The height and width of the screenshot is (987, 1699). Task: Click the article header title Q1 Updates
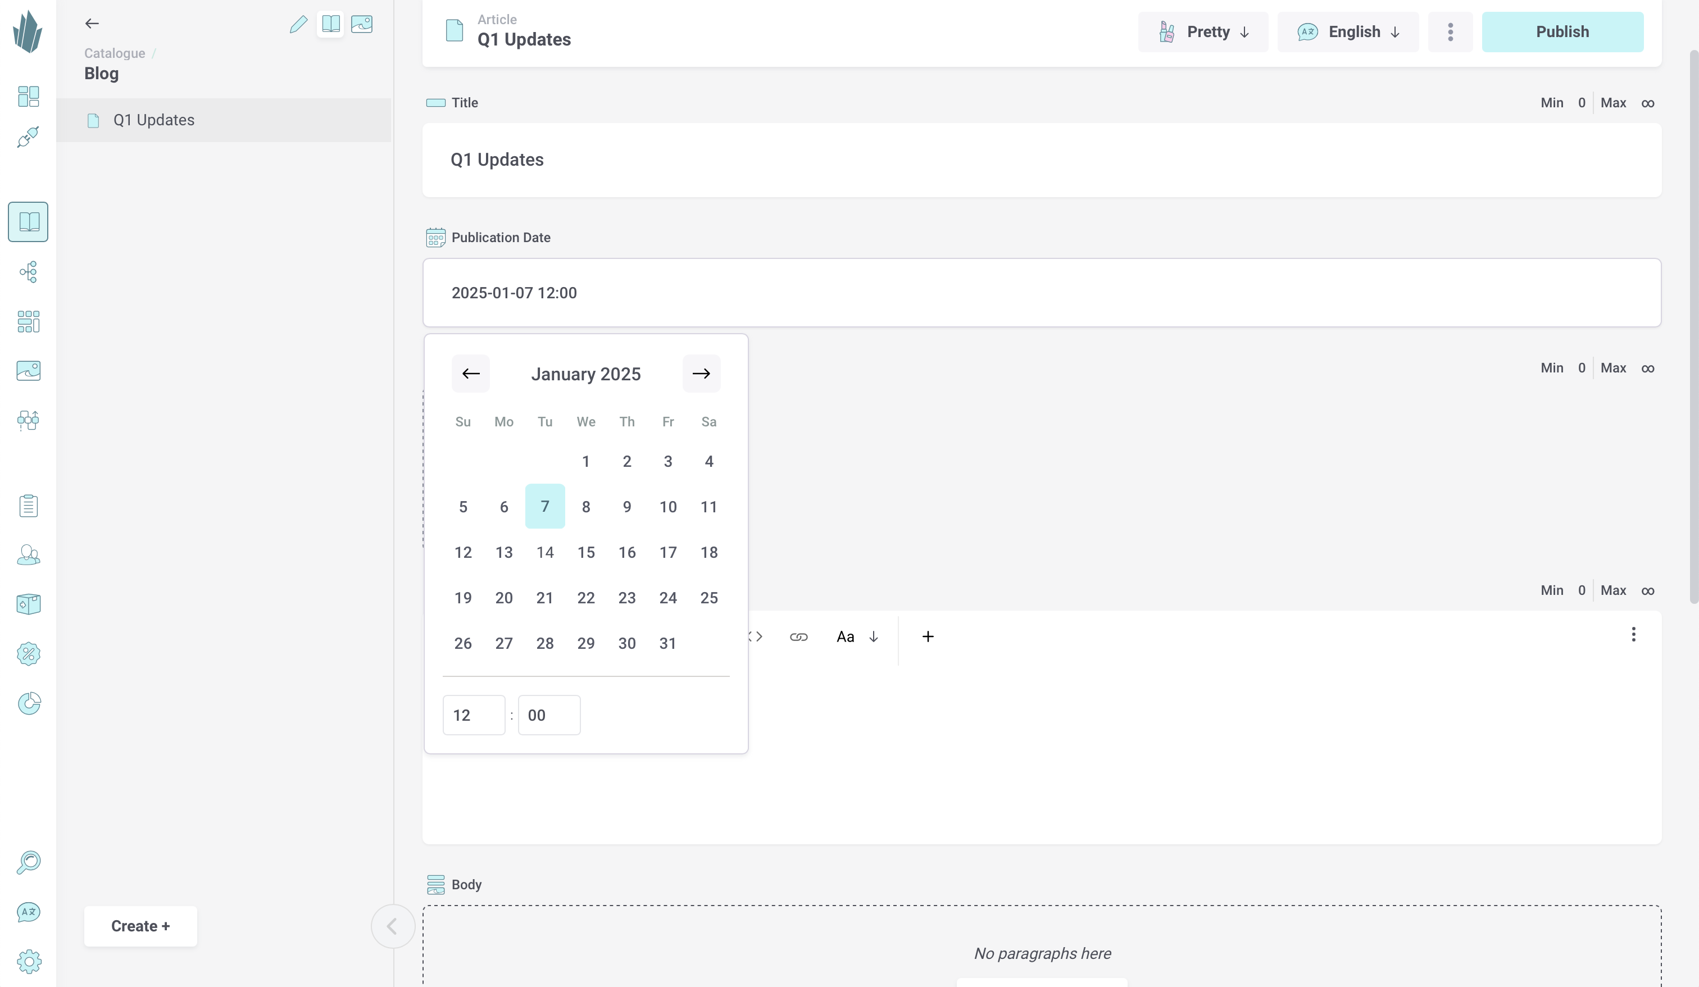pyautogui.click(x=524, y=40)
